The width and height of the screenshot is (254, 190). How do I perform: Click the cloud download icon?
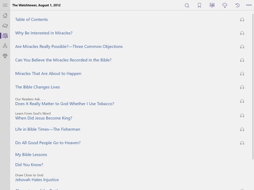point(224,5)
